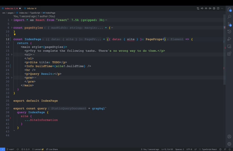Open the Accounts icon in the activity bar
This screenshot has height=151, width=233.
pyautogui.click(x=229, y=136)
